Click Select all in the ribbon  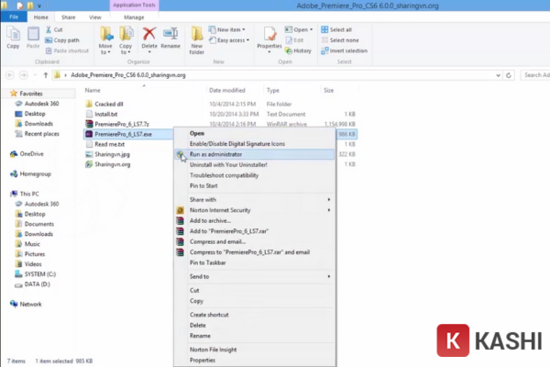coord(336,29)
